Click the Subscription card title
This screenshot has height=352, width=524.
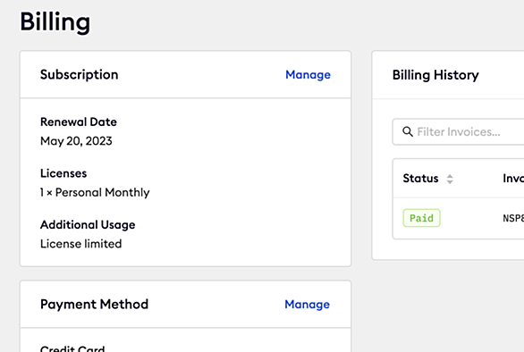pyautogui.click(x=80, y=75)
